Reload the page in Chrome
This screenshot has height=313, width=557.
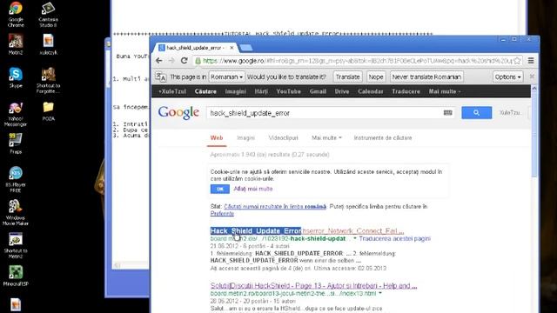coord(184,61)
